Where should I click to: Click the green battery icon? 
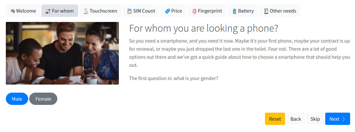tap(234, 11)
